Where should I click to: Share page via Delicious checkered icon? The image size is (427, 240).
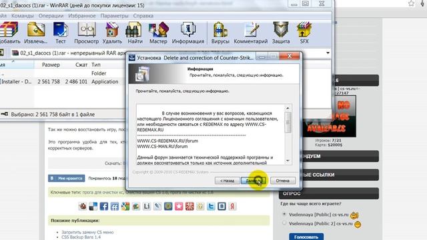[93, 206]
